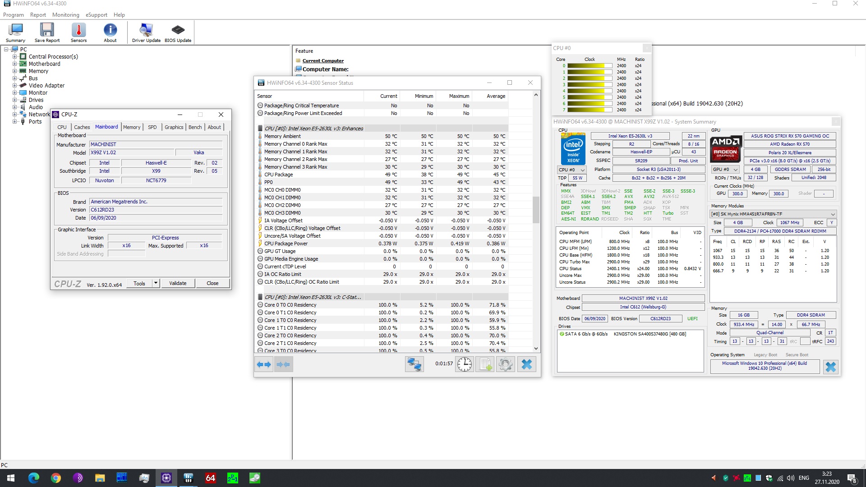This screenshot has height=487, width=866.
Task: Open the CPU-Z Tools dropdown arrow
Action: click(156, 283)
